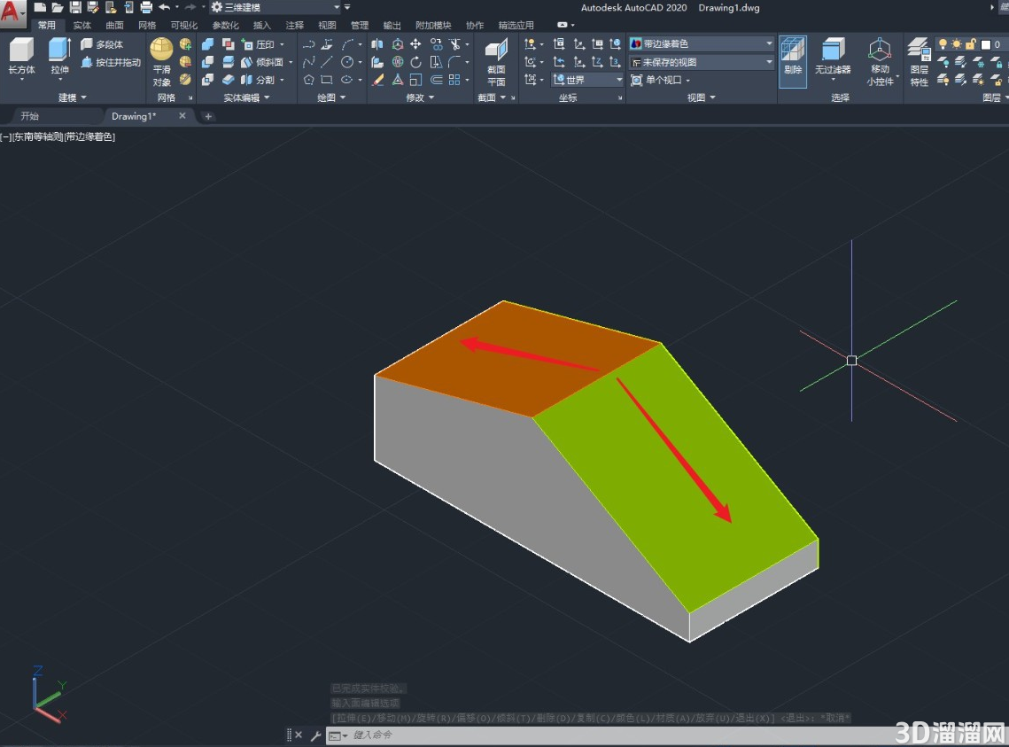The image size is (1009, 747).
Task: Click the wrench customize icon on command line
Action: point(316,735)
